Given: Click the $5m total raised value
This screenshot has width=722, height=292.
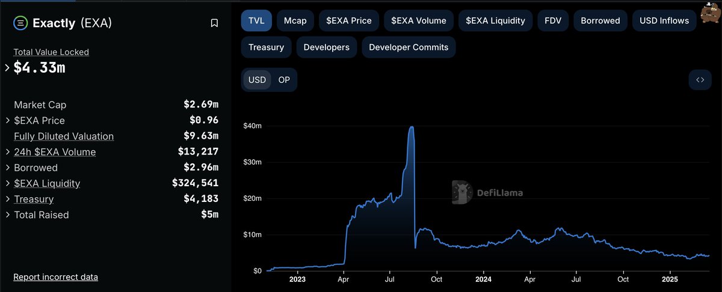Looking at the screenshot, I should pyautogui.click(x=210, y=214).
